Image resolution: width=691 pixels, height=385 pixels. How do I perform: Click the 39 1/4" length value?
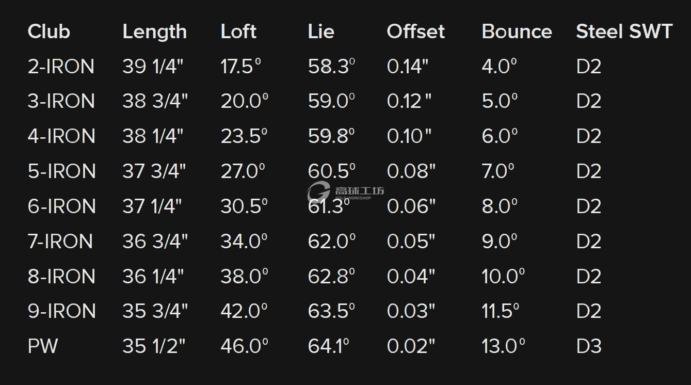pyautogui.click(x=153, y=67)
